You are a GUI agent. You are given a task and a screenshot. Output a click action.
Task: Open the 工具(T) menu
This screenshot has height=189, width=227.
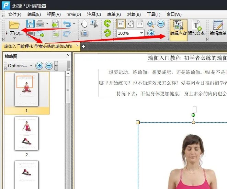(x=154, y=14)
